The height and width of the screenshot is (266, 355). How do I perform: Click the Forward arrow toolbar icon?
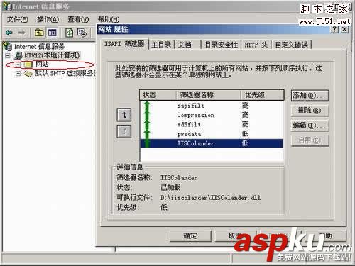pos(22,33)
